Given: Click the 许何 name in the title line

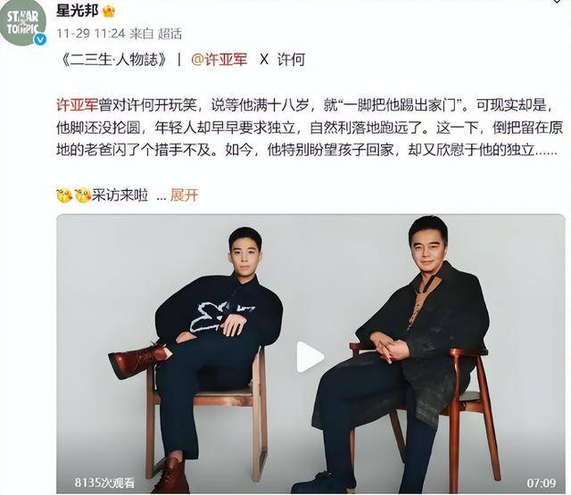Looking at the screenshot, I should [x=291, y=60].
